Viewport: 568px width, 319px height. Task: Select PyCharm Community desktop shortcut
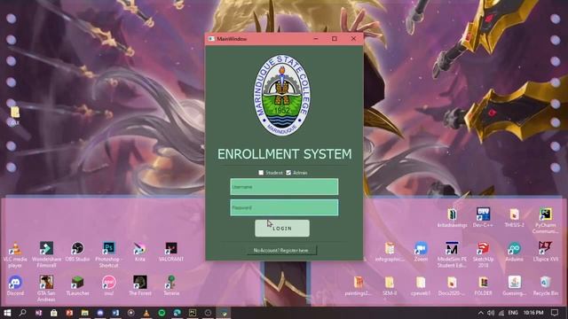click(x=545, y=221)
